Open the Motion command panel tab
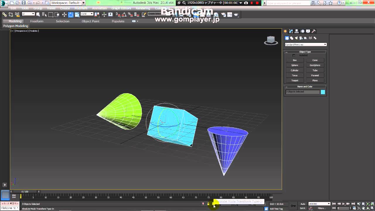 (x=302, y=31)
